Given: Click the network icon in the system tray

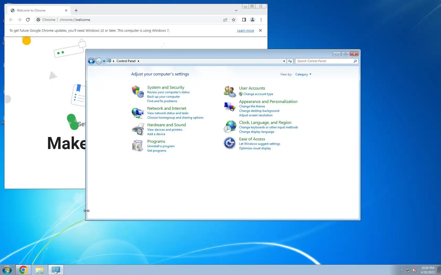Looking at the screenshot, I should (x=408, y=270).
